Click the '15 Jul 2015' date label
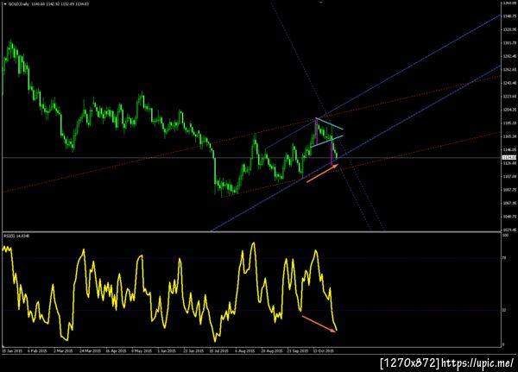The image size is (518, 372). 218,351
